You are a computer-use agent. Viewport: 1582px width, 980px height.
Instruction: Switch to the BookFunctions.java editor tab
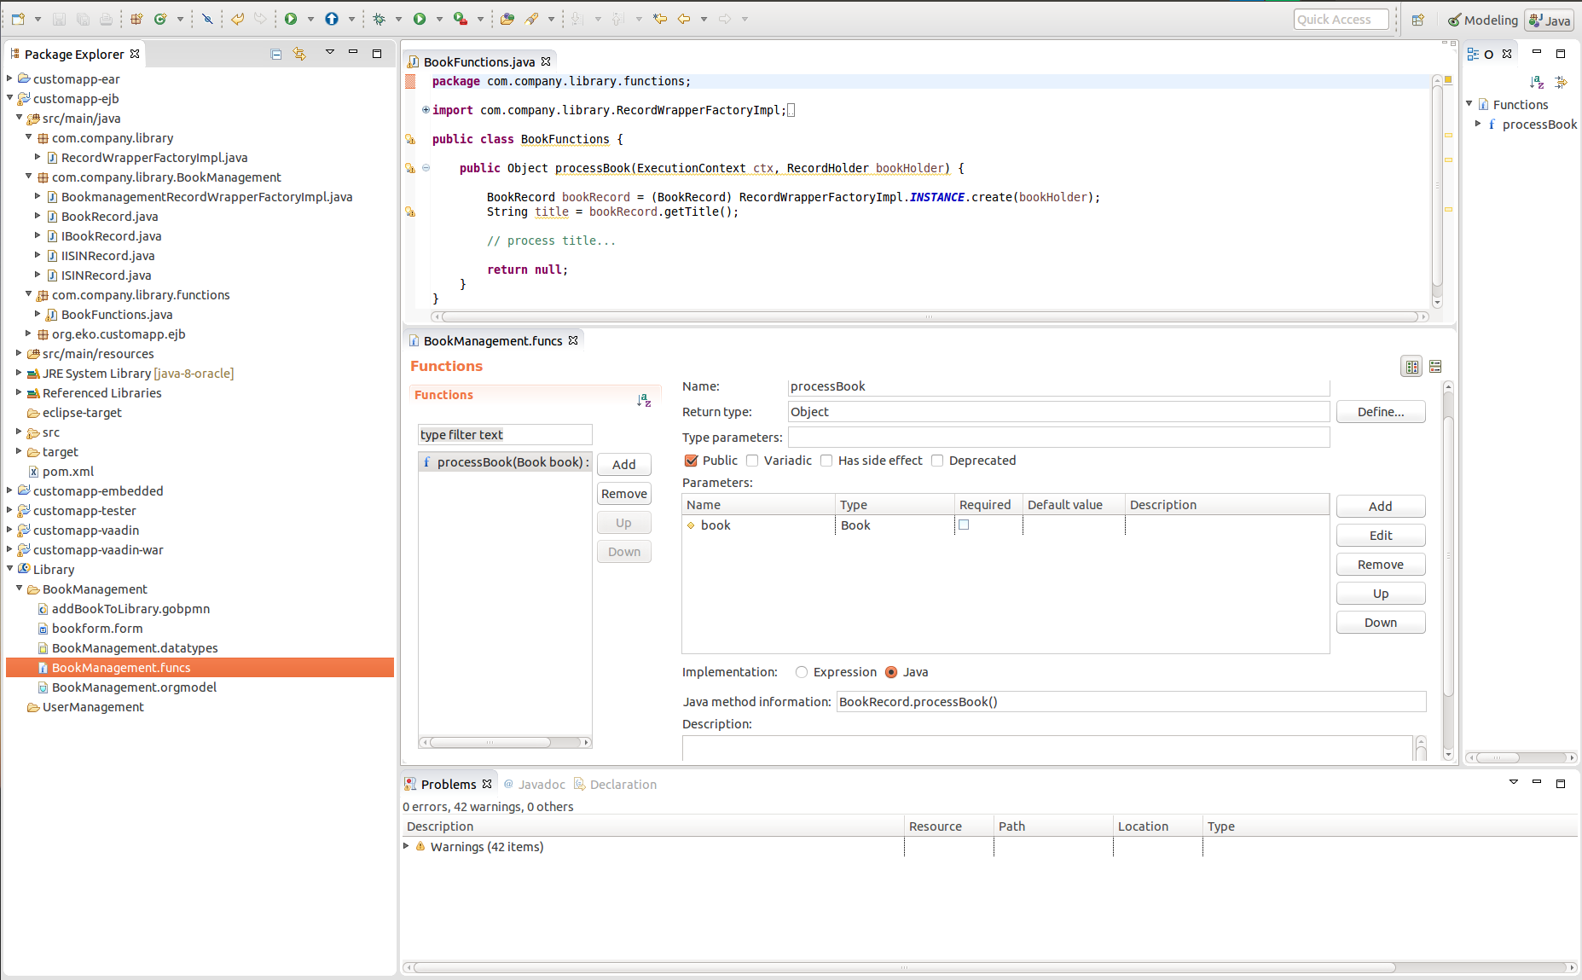tap(478, 61)
